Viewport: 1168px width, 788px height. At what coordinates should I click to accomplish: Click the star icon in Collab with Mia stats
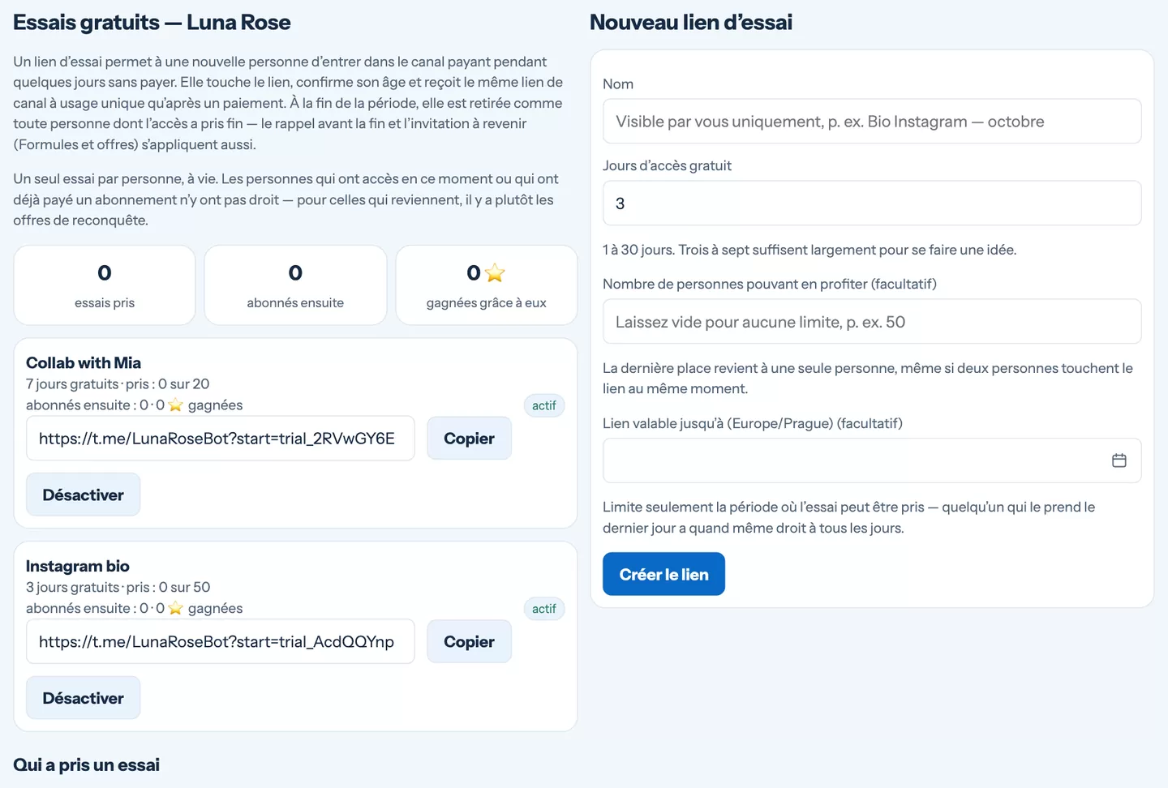click(x=175, y=405)
